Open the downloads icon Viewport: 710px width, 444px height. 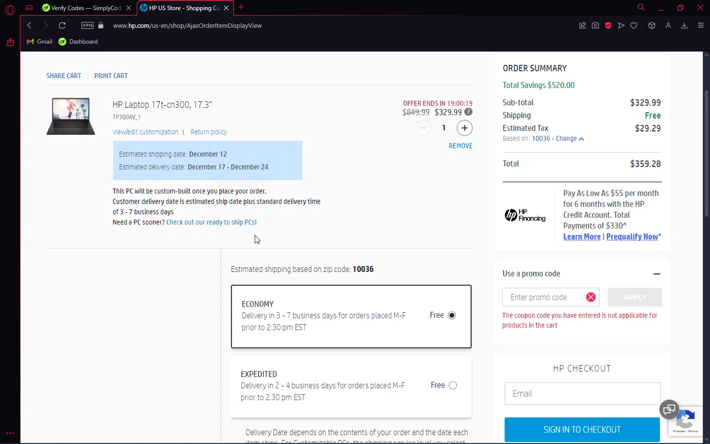[x=684, y=26]
